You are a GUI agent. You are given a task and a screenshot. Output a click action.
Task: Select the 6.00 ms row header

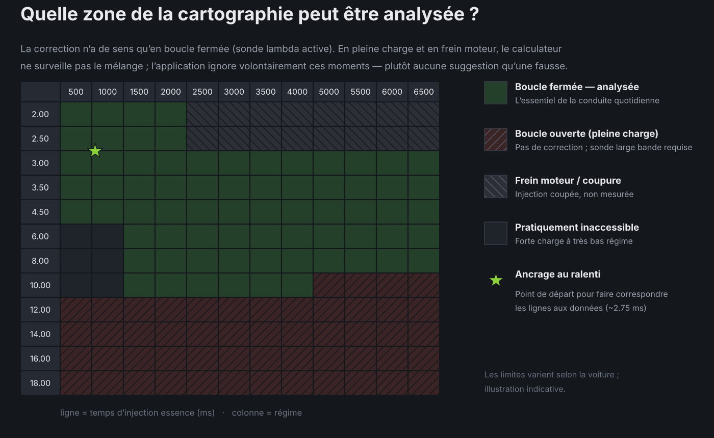pos(40,236)
